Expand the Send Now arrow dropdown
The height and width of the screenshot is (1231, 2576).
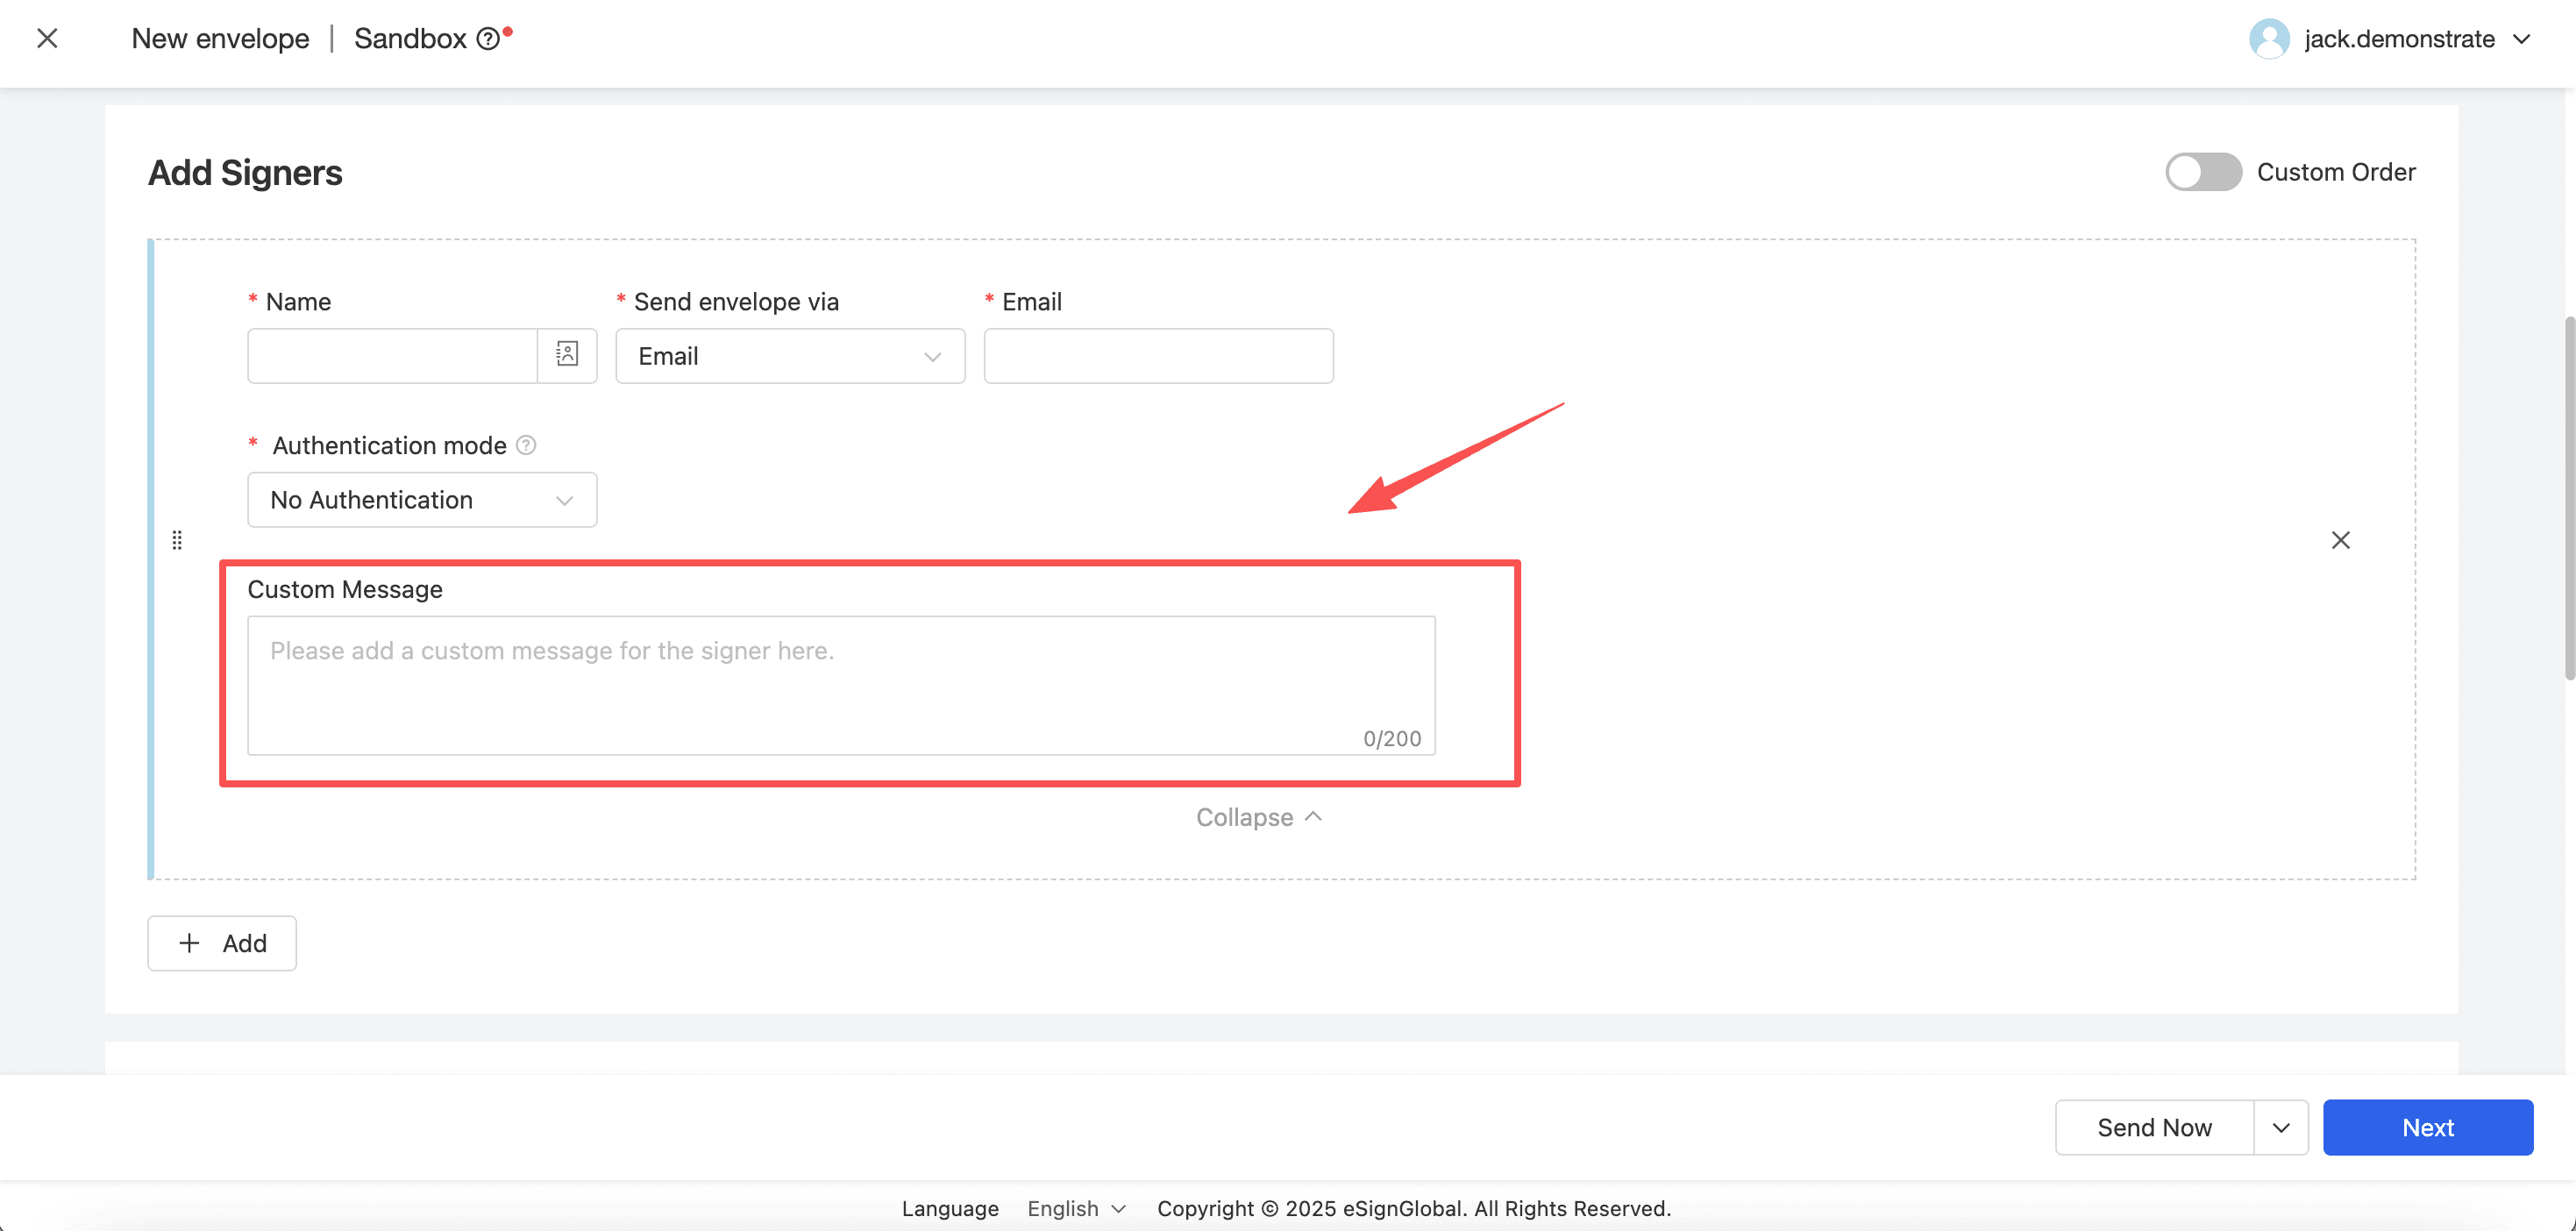pyautogui.click(x=2281, y=1127)
